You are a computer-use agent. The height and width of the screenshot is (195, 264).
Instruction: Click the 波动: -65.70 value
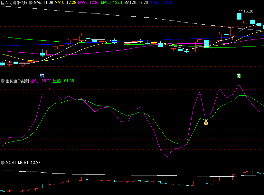(x=41, y=81)
